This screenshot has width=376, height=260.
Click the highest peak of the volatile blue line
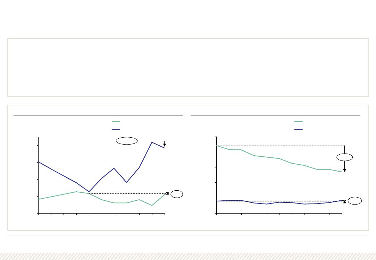tap(152, 142)
